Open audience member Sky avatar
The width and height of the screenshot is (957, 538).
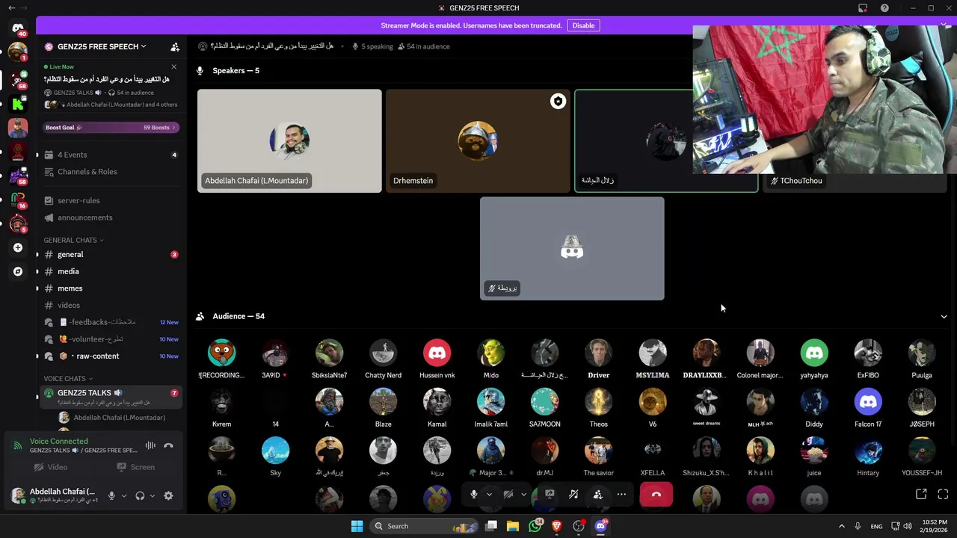(275, 451)
